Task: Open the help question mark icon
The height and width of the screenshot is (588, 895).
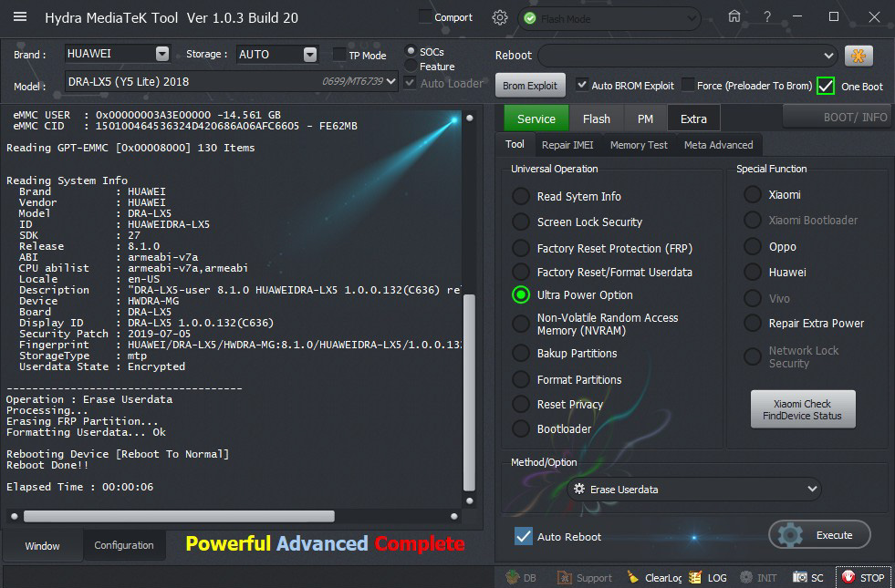Action: click(x=767, y=17)
